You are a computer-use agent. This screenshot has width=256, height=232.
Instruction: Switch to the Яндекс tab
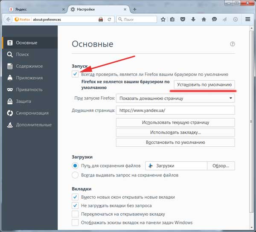[x=32, y=9]
